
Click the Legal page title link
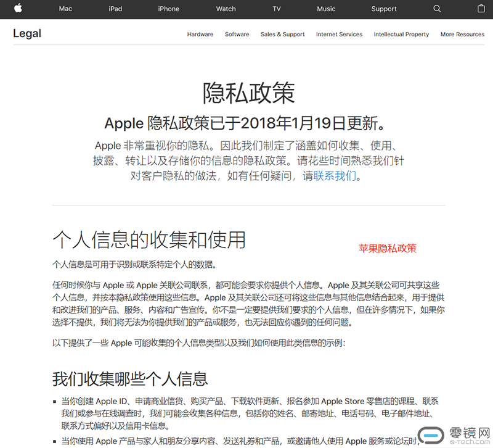pos(27,33)
